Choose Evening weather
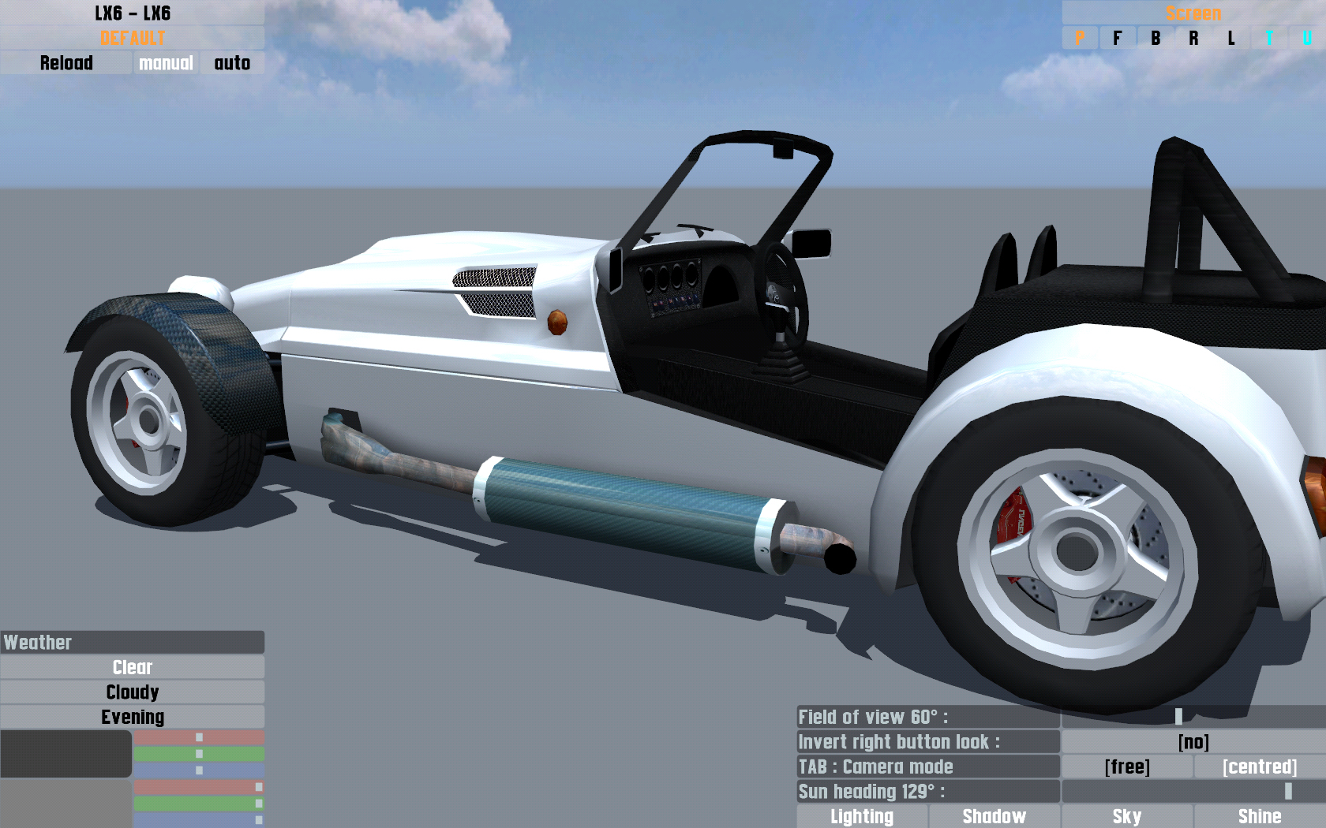 tap(133, 717)
